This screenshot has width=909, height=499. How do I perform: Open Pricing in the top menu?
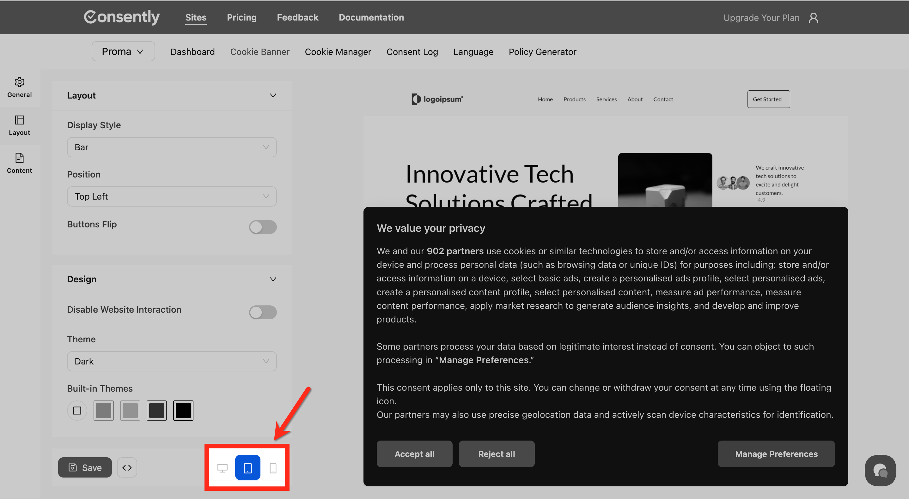tap(241, 17)
